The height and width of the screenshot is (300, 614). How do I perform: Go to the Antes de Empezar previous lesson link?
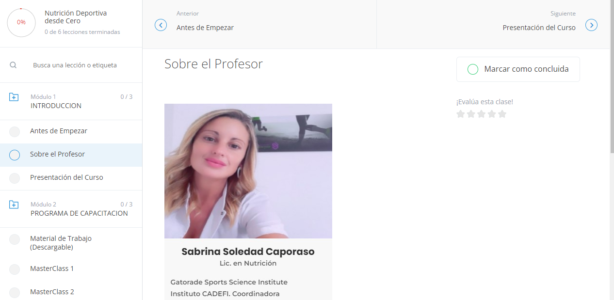coord(205,28)
